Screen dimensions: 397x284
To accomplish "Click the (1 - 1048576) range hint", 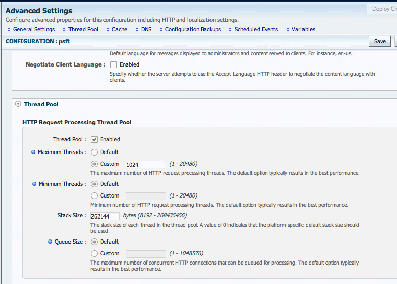I will point(186,253).
